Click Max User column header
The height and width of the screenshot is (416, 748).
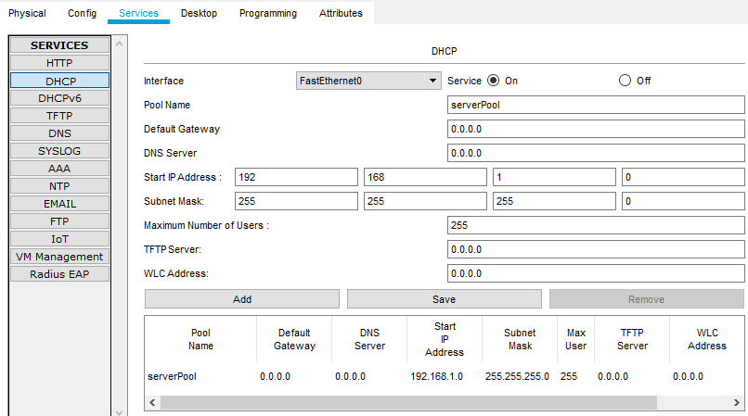click(x=575, y=339)
